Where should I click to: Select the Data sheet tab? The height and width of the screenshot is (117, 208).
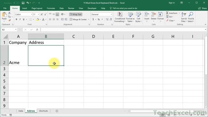point(20,111)
